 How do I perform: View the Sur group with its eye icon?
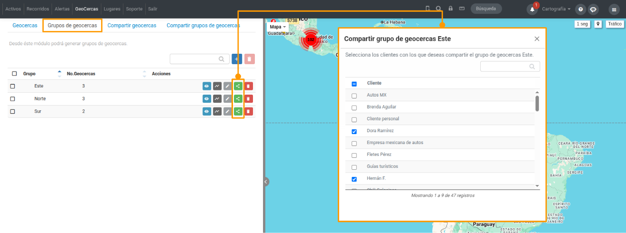207,111
